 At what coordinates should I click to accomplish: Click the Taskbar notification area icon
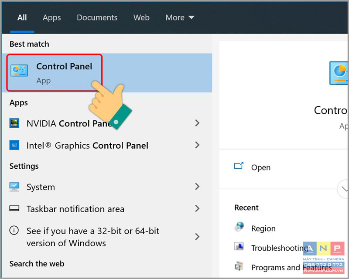pos(14,208)
